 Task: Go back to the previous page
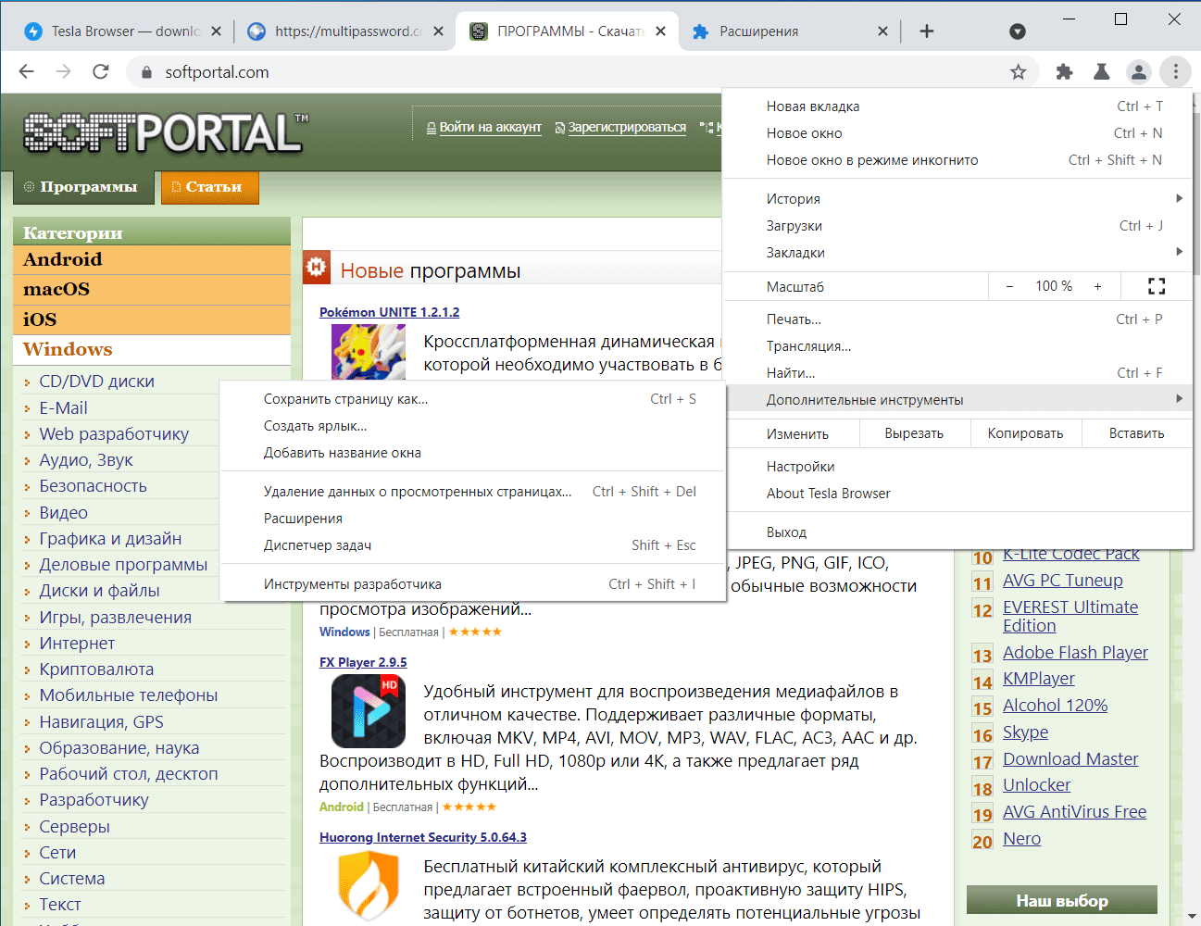(x=27, y=72)
